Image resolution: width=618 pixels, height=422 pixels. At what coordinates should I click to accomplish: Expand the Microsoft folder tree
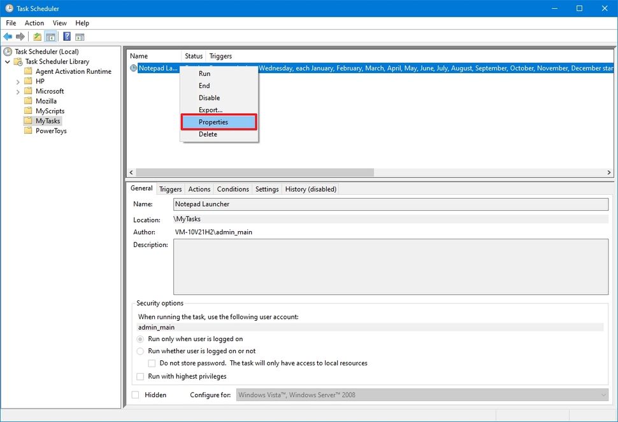coord(18,91)
